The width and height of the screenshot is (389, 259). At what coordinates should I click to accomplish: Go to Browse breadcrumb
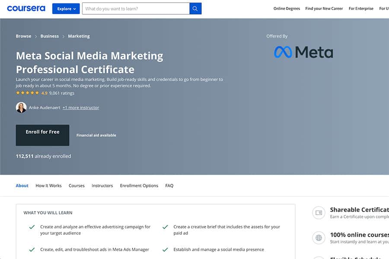click(x=24, y=36)
